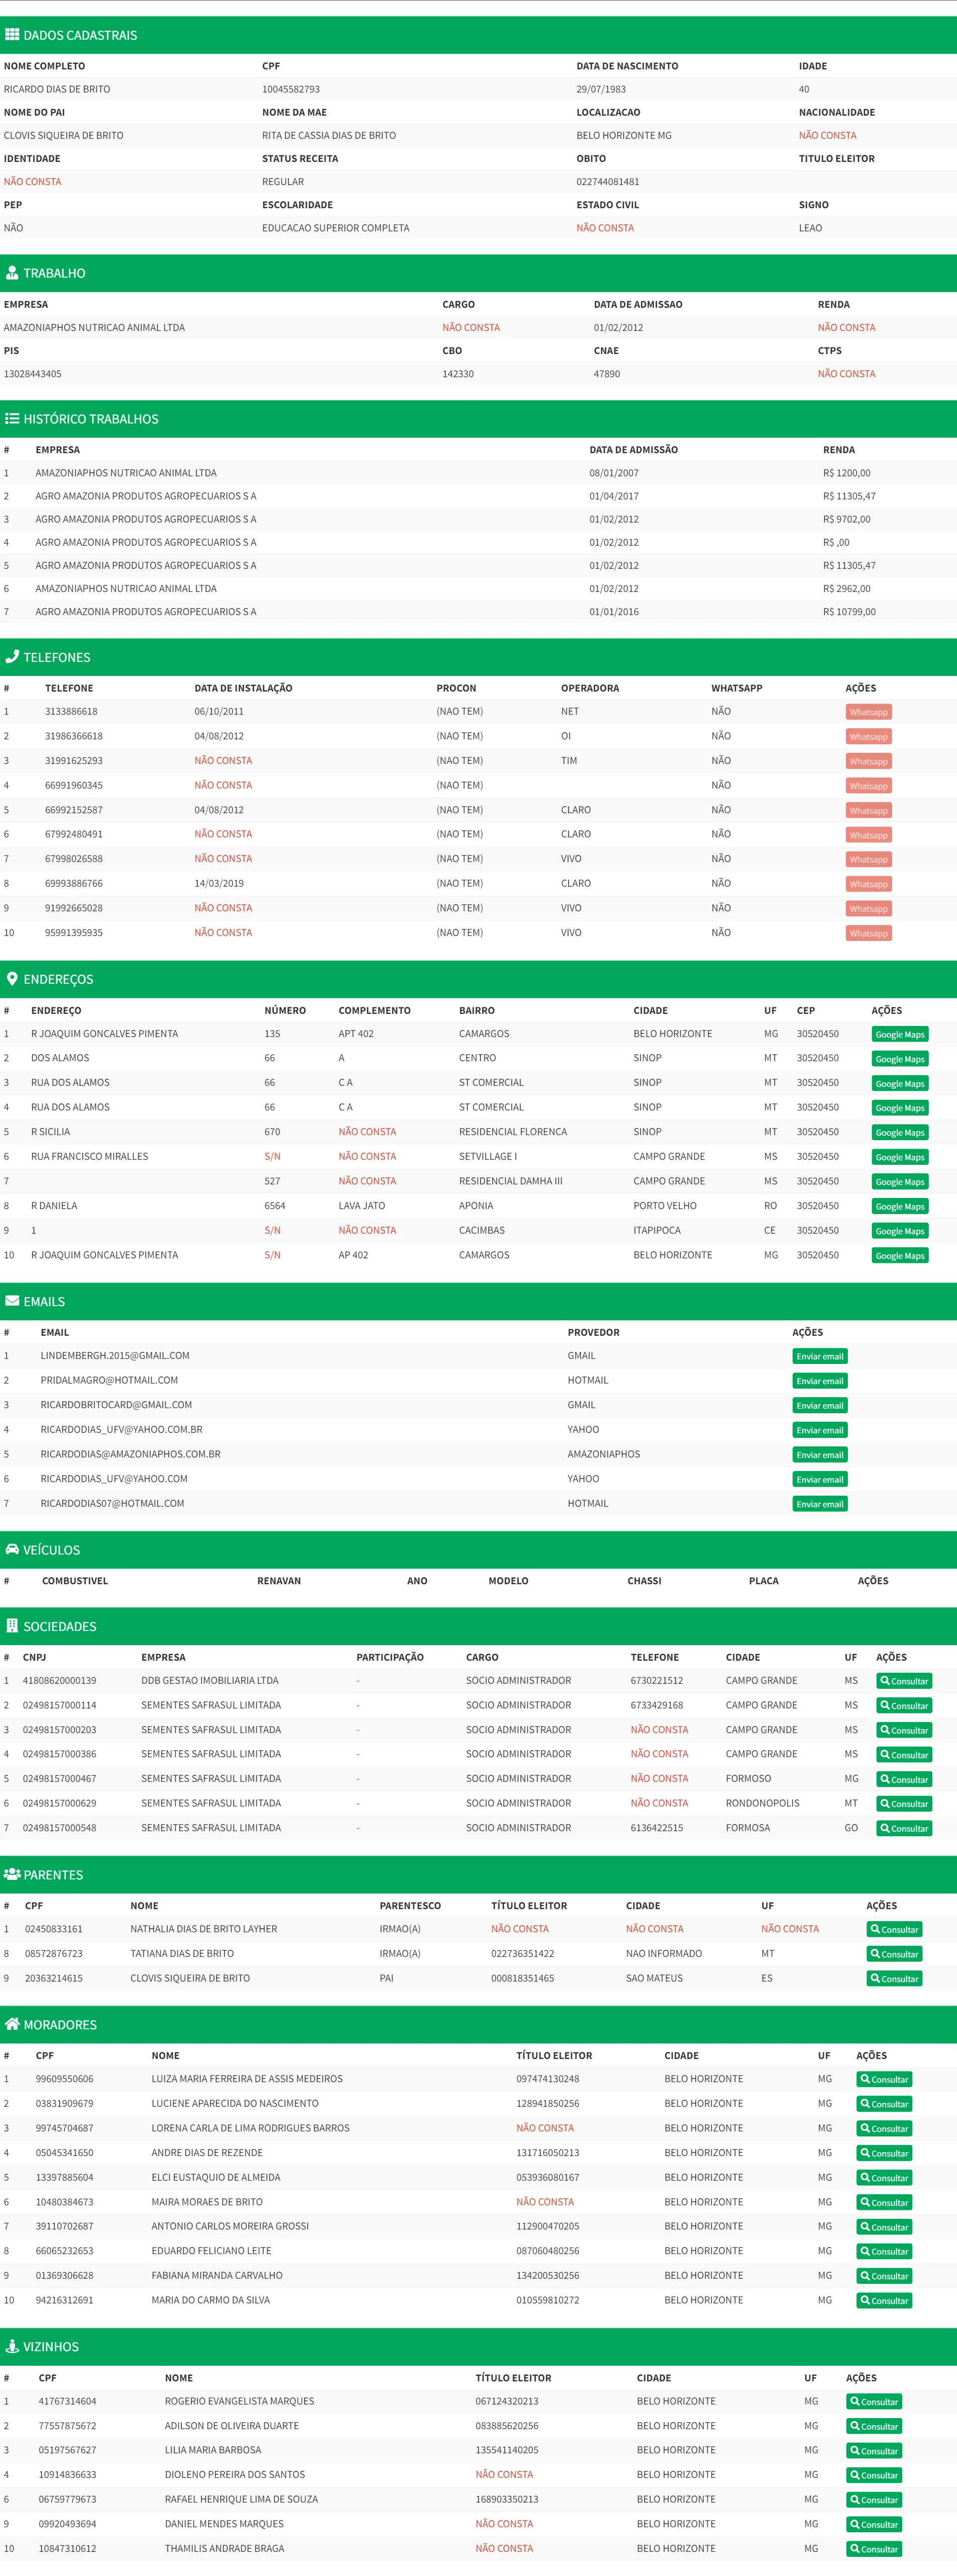Click the map pin icon beside Endereços
Screen dimensions: 957x2576
(12, 979)
